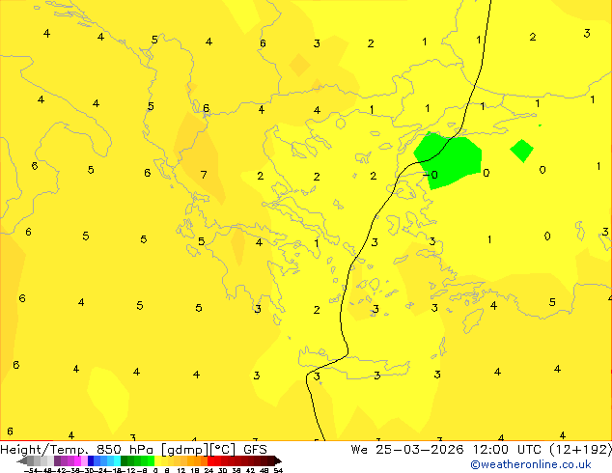Select the gray segment of the color scale
This screenshot has height=473, width=612.
(x=39, y=460)
